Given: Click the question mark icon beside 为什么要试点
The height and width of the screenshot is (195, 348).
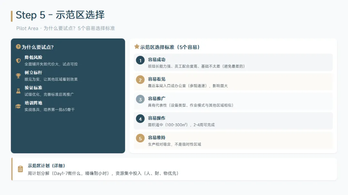Looking at the screenshot, I should click(18, 47).
